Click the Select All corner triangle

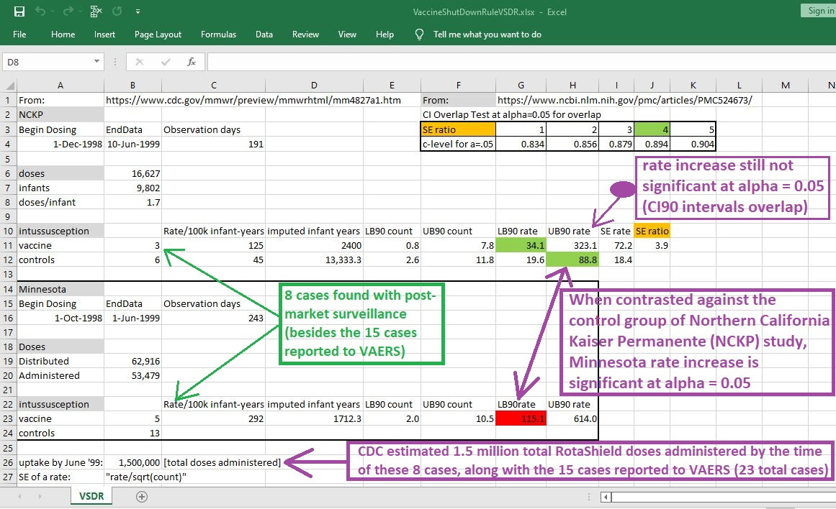(x=9, y=85)
